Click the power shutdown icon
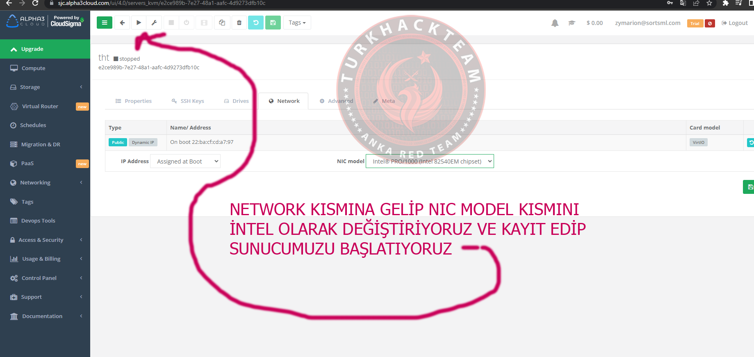Image resolution: width=754 pixels, height=357 pixels. click(187, 23)
